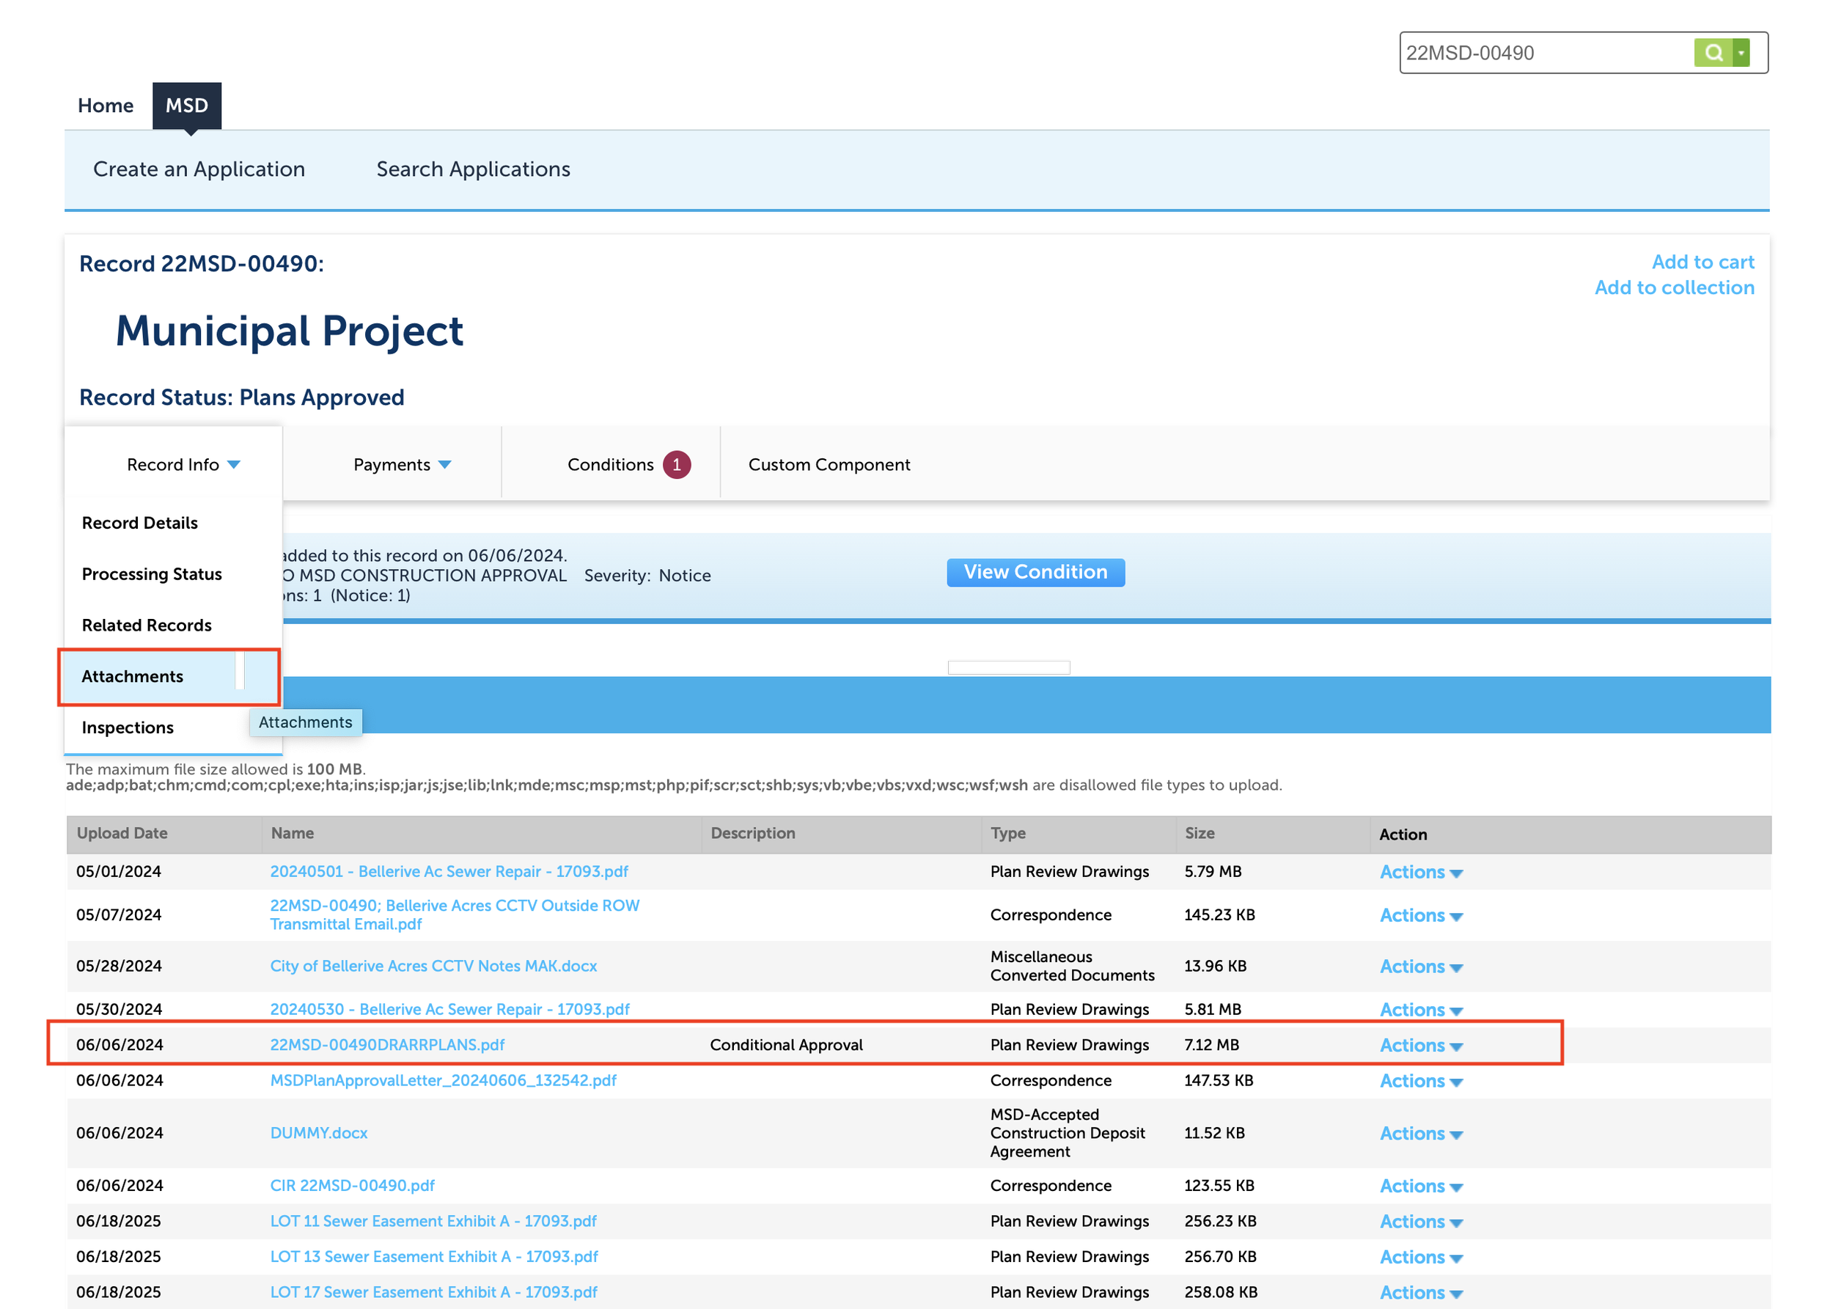Screen dimensions: 1833x1309
Task: Click the Add to cart link
Action: pos(1702,262)
